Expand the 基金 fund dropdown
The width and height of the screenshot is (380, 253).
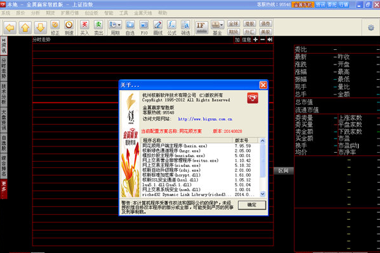point(217,27)
